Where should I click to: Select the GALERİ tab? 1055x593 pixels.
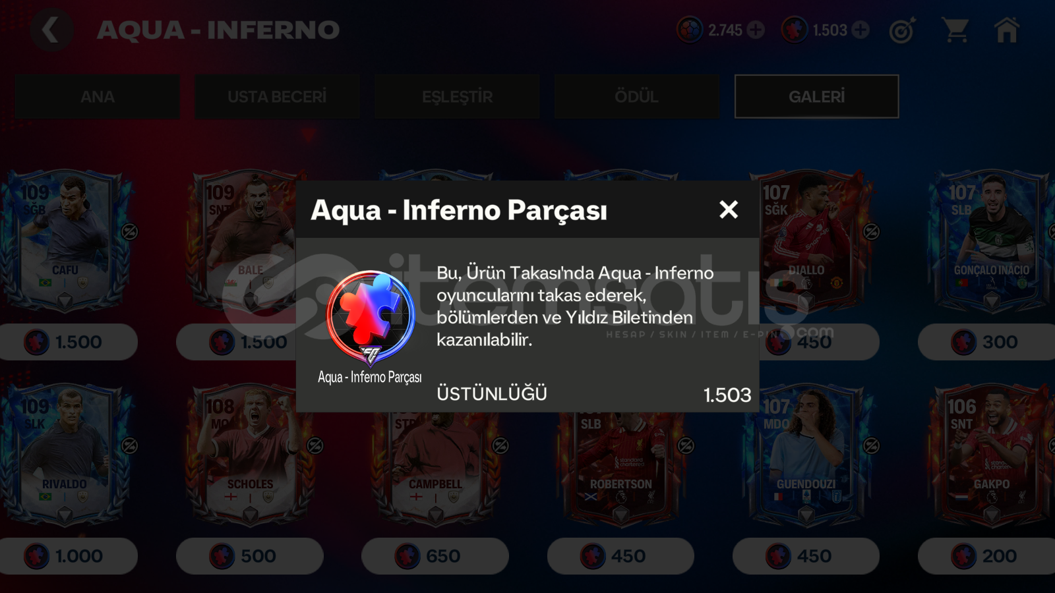817,97
